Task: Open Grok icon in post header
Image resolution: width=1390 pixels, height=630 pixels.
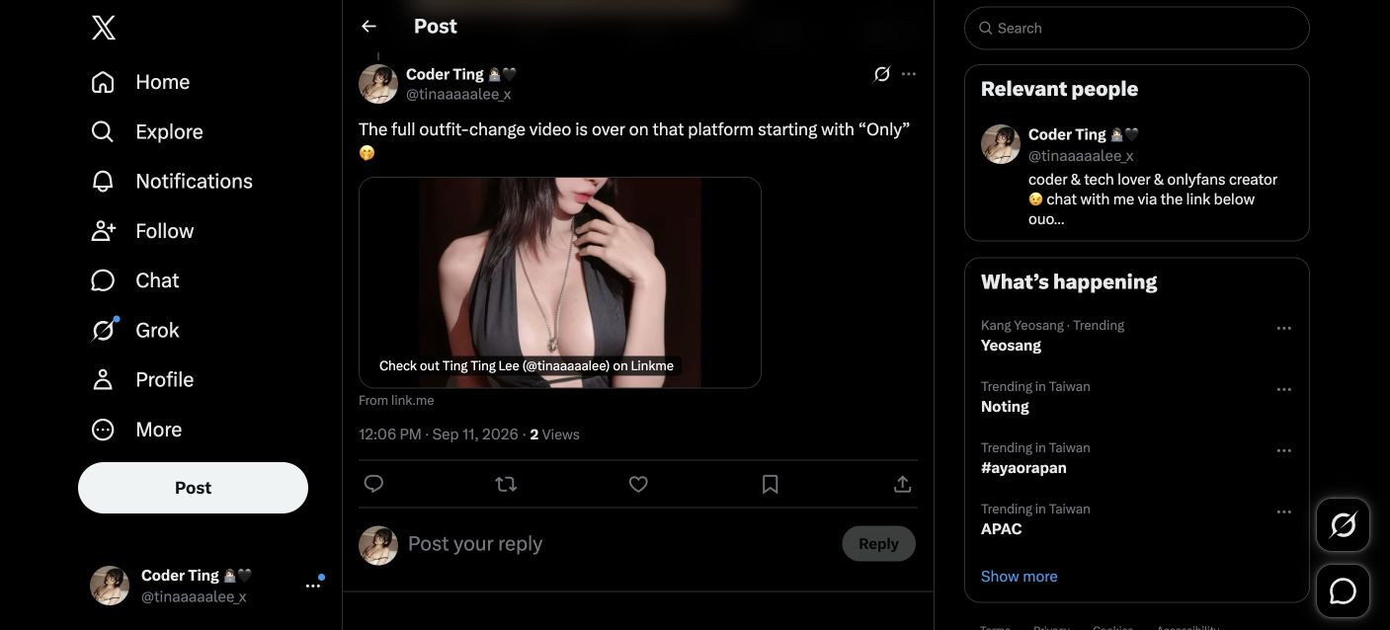Action: 882,74
